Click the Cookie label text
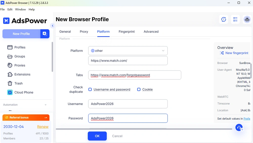The height and width of the screenshot is (143, 253). click(147, 89)
